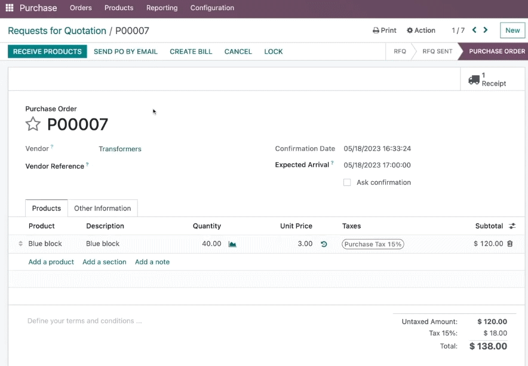The image size is (528, 366).
Task: Select the Products tab in the form
Action: coord(47,208)
